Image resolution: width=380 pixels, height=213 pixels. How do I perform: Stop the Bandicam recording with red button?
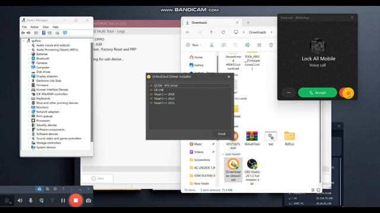click(x=75, y=201)
